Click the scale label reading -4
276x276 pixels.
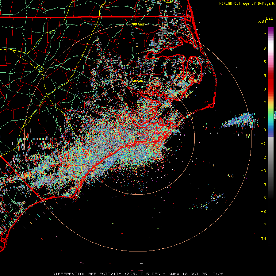tap(263, 184)
